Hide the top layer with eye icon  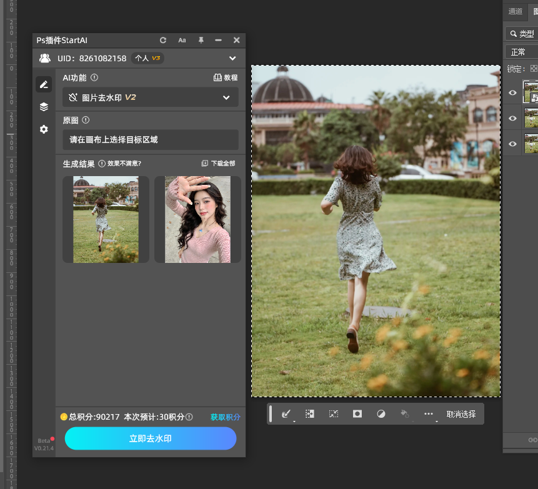point(512,92)
